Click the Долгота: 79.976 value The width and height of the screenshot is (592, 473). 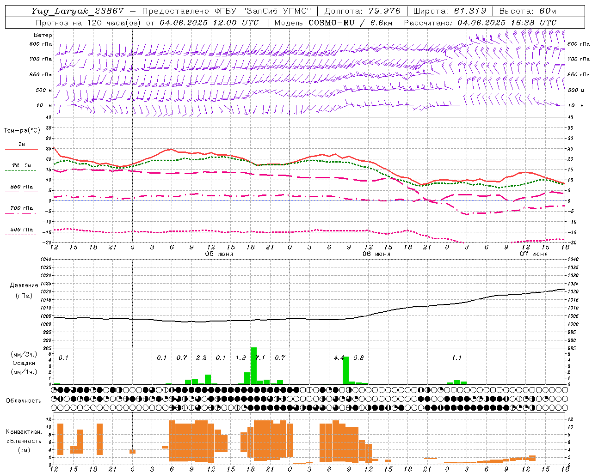363,11
